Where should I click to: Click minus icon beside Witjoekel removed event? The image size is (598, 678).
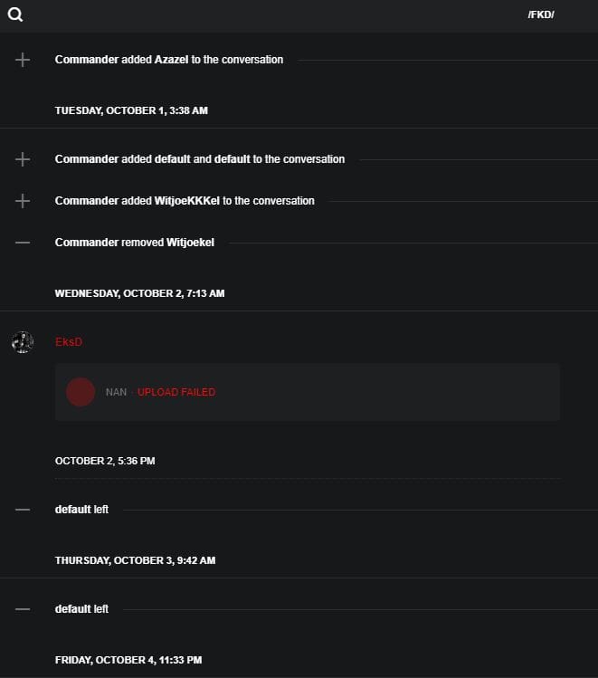pyautogui.click(x=23, y=243)
